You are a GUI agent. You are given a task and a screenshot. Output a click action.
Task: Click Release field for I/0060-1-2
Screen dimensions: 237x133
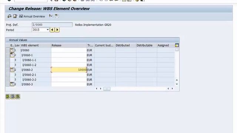coord(69,65)
